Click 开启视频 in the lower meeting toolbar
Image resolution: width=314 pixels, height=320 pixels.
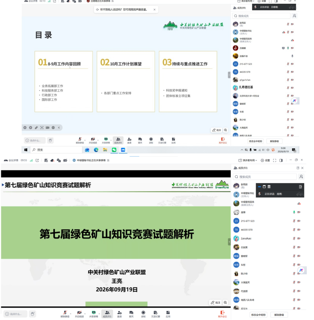click(x=79, y=314)
